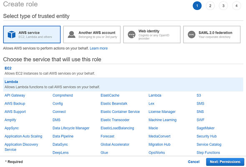Jump to wizard step 2

(210, 6)
